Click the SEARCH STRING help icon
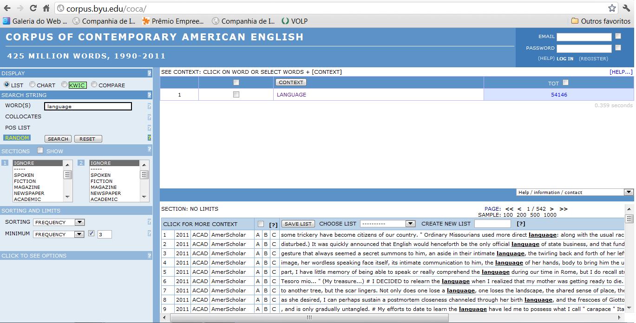Image resolution: width=636 pixels, height=323 pixels. (x=149, y=95)
